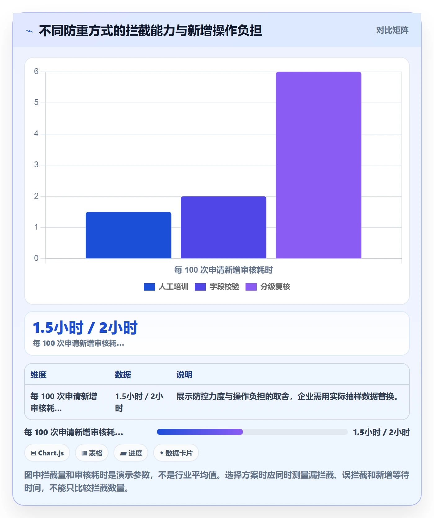
Task: Toggle the 分级复核 legend swatch
Action: pos(251,287)
